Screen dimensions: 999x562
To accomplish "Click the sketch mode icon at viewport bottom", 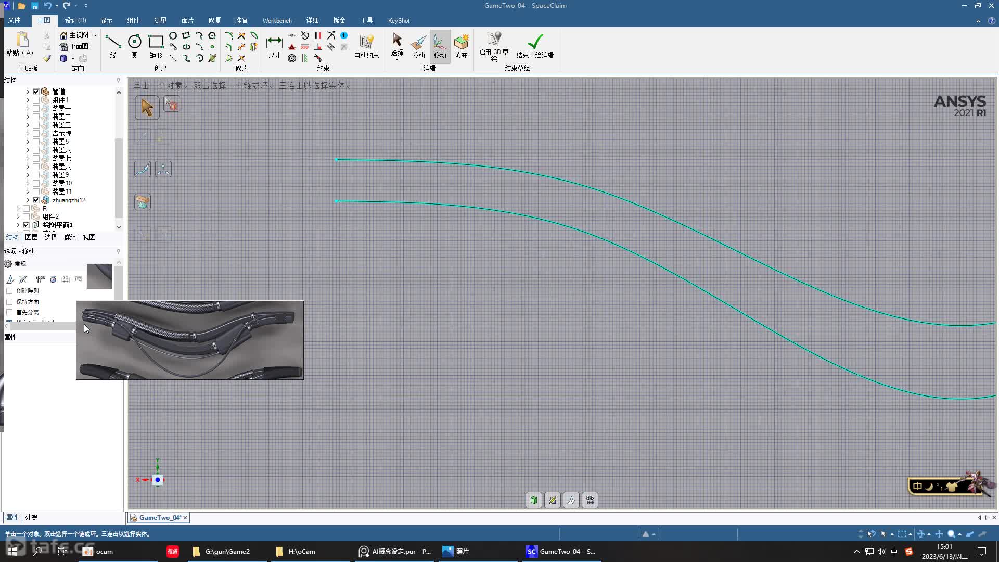I will pyautogui.click(x=553, y=500).
